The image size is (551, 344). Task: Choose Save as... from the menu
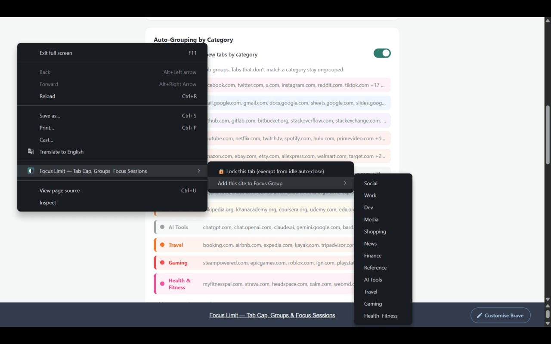point(112,116)
